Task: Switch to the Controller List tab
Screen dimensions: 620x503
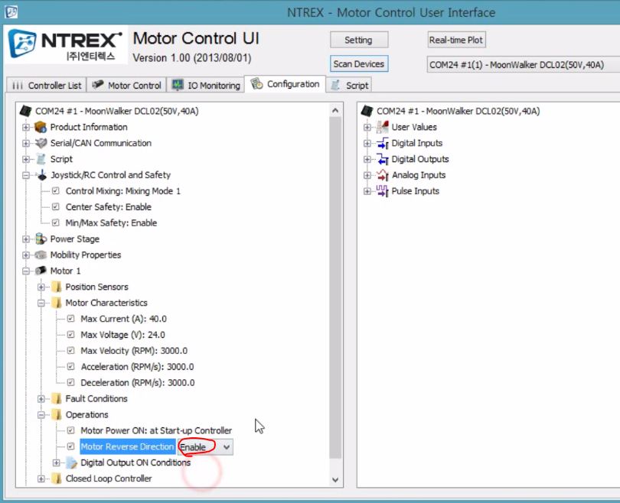Action: tap(46, 86)
